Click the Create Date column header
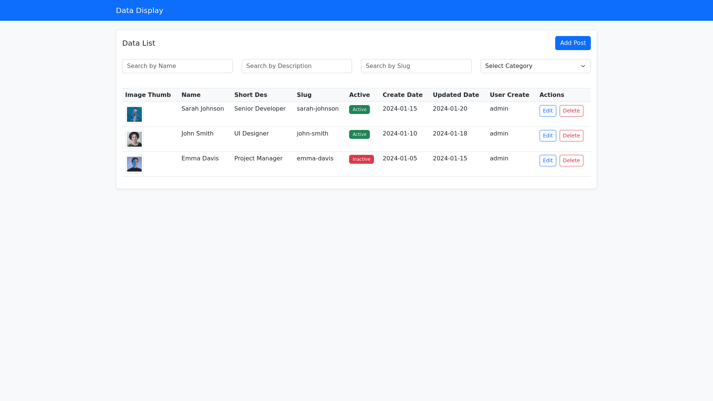This screenshot has height=401, width=713. point(402,95)
